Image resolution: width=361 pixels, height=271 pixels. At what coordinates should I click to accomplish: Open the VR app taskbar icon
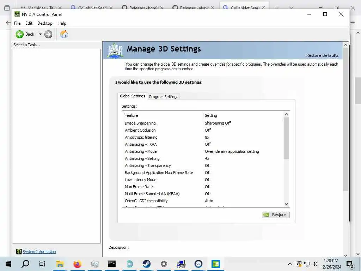click(198, 264)
